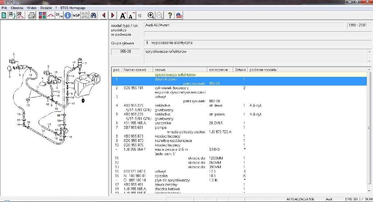This screenshot has width=373, height=202.
Task: Click the nazwa column header
Action: [180, 70]
